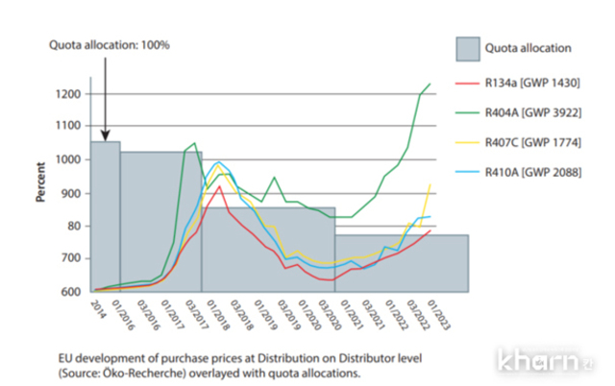Click the green R404A legend line
Screen dimensions: 615x386
click(465, 113)
